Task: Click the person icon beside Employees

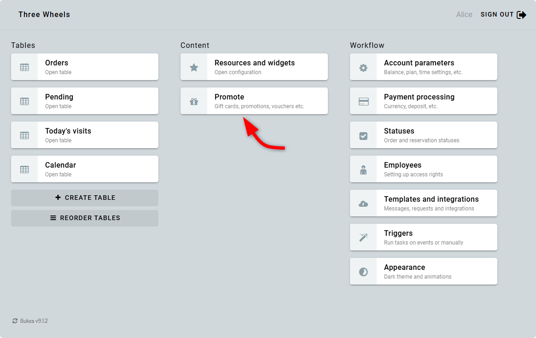Action: [x=363, y=169]
